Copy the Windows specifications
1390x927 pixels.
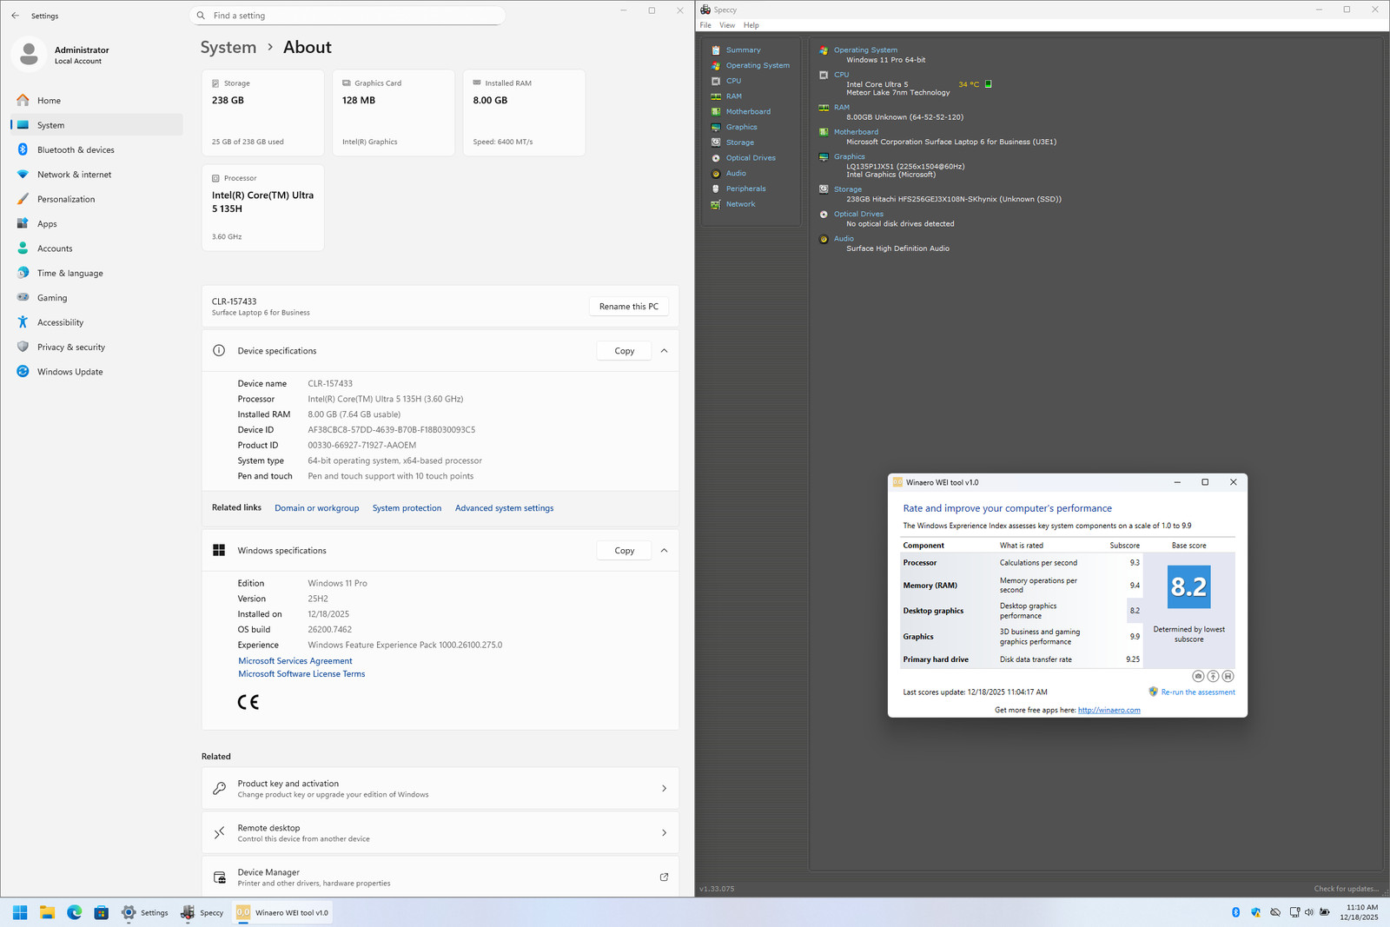625,551
